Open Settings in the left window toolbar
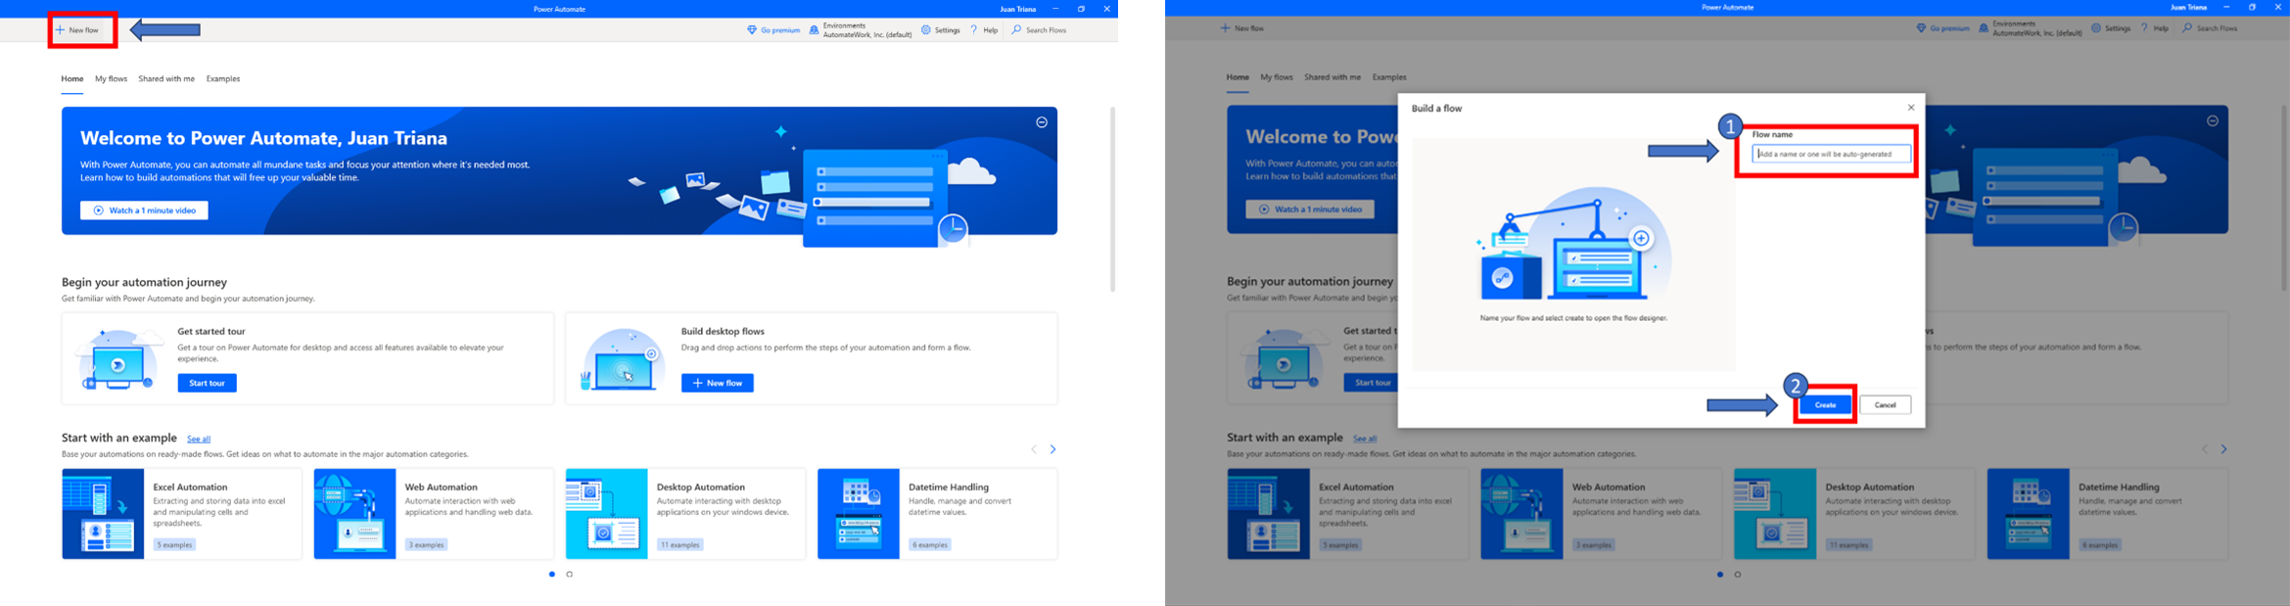This screenshot has width=2290, height=606. coord(941,30)
